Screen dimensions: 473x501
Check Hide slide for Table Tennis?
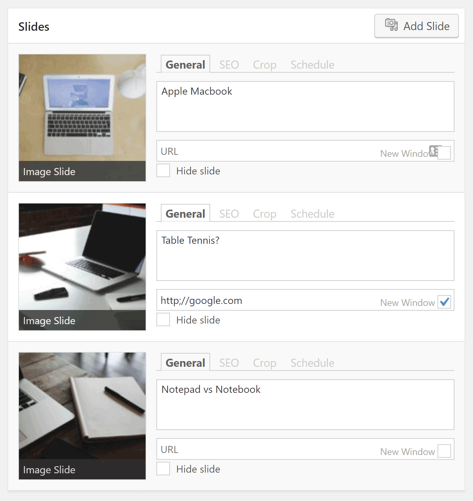tap(163, 320)
